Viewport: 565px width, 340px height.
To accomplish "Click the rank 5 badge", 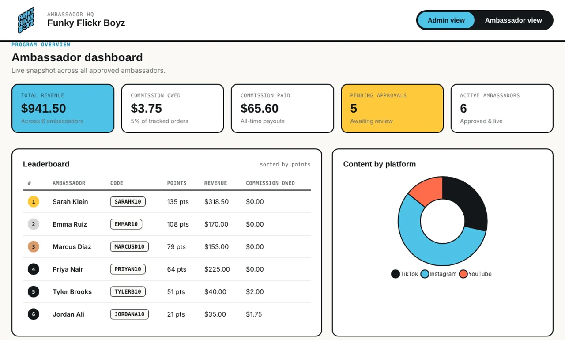I will click(34, 292).
